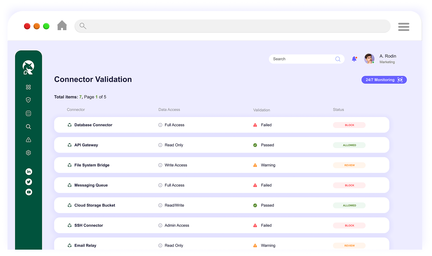The width and height of the screenshot is (432, 256).
Task: Click the notification bell icon
Action: tap(354, 59)
